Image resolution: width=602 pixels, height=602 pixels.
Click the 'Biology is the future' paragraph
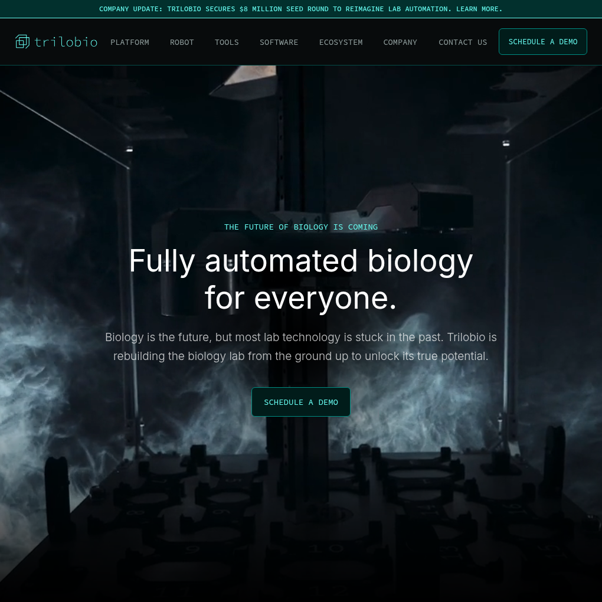coord(301,346)
